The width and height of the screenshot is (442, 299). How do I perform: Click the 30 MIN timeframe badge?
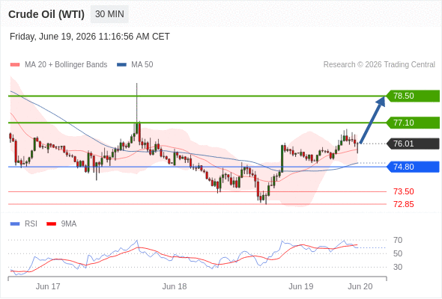109,14
